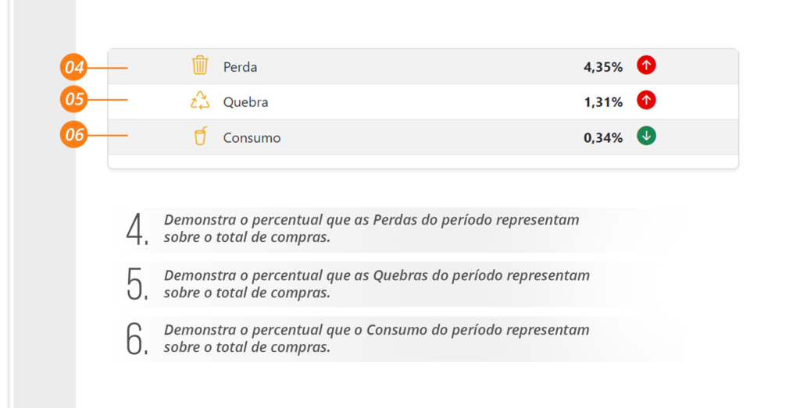Screen dimensions: 800x408
Task: Click the recycle icon beside Quebra
Action: tap(200, 101)
